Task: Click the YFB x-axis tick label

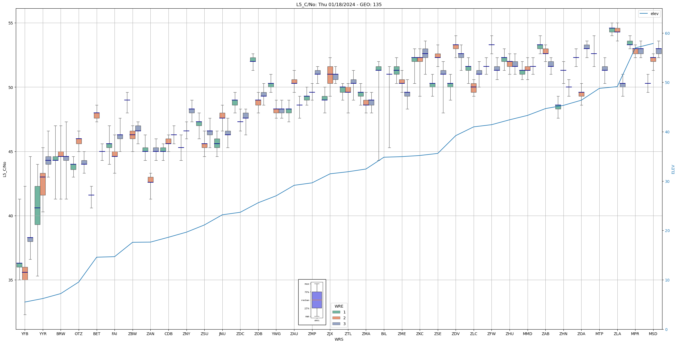Action: pyautogui.click(x=25, y=334)
